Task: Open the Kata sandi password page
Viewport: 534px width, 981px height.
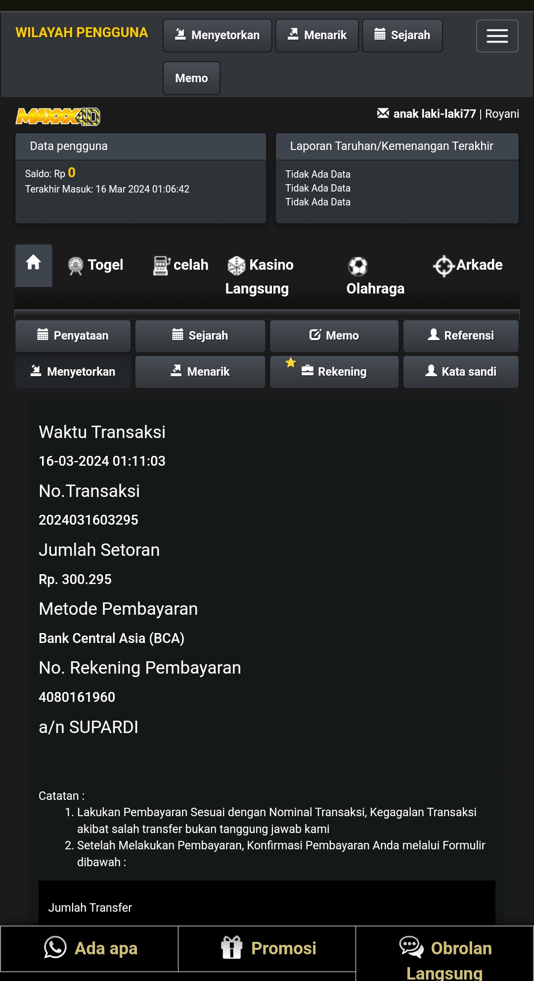Action: (x=461, y=372)
